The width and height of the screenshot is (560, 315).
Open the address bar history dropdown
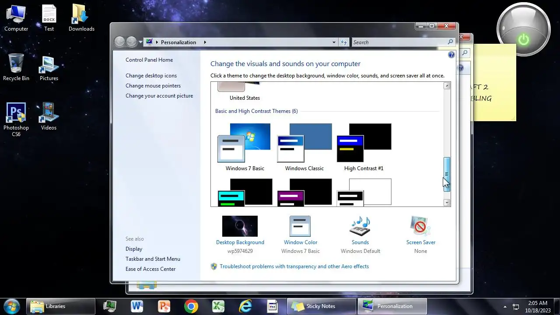coord(334,42)
